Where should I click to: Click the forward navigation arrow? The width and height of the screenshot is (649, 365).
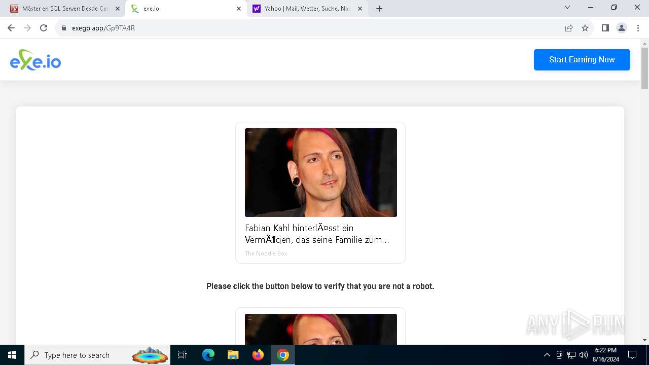pos(27,28)
